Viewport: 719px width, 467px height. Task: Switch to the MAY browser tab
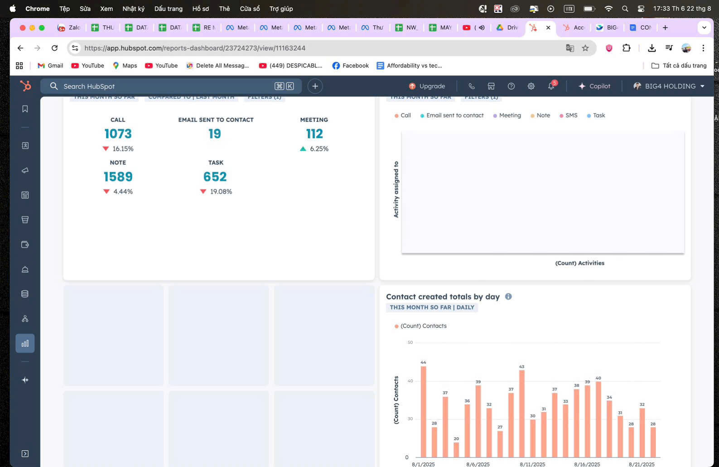(x=441, y=28)
